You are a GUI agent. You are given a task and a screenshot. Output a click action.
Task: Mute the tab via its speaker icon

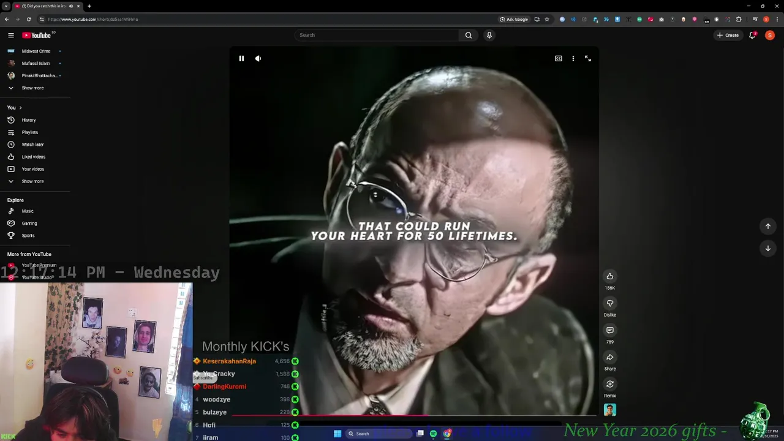coord(70,6)
